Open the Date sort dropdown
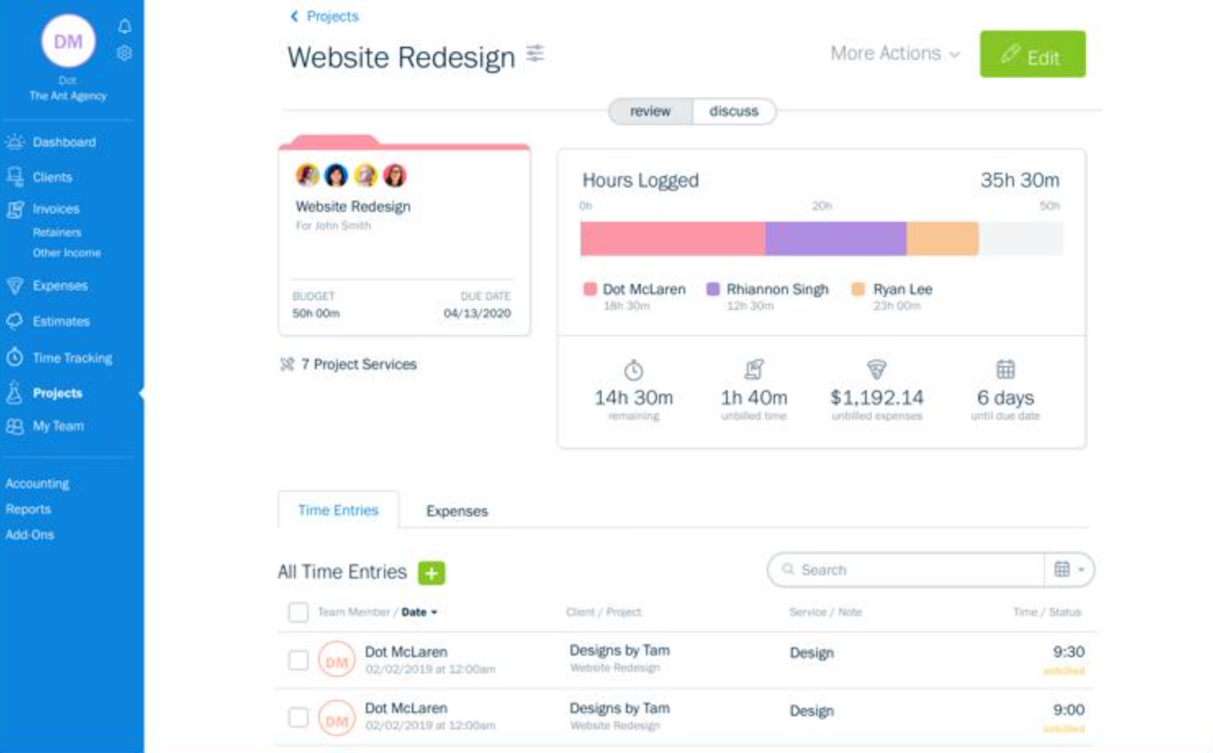The image size is (1213, 753). pyautogui.click(x=419, y=612)
